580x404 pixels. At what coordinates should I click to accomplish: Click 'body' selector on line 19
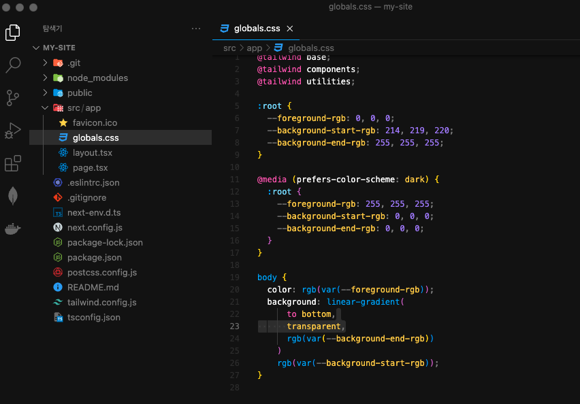tap(267, 277)
